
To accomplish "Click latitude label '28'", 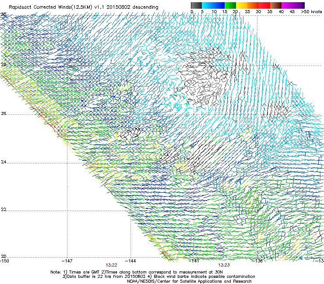I will click(4, 64).
